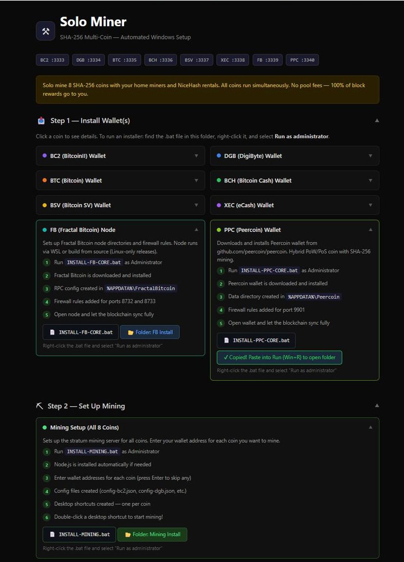Select the XEC :3338 port chip
The image size is (404, 562).
pyautogui.click(x=233, y=60)
